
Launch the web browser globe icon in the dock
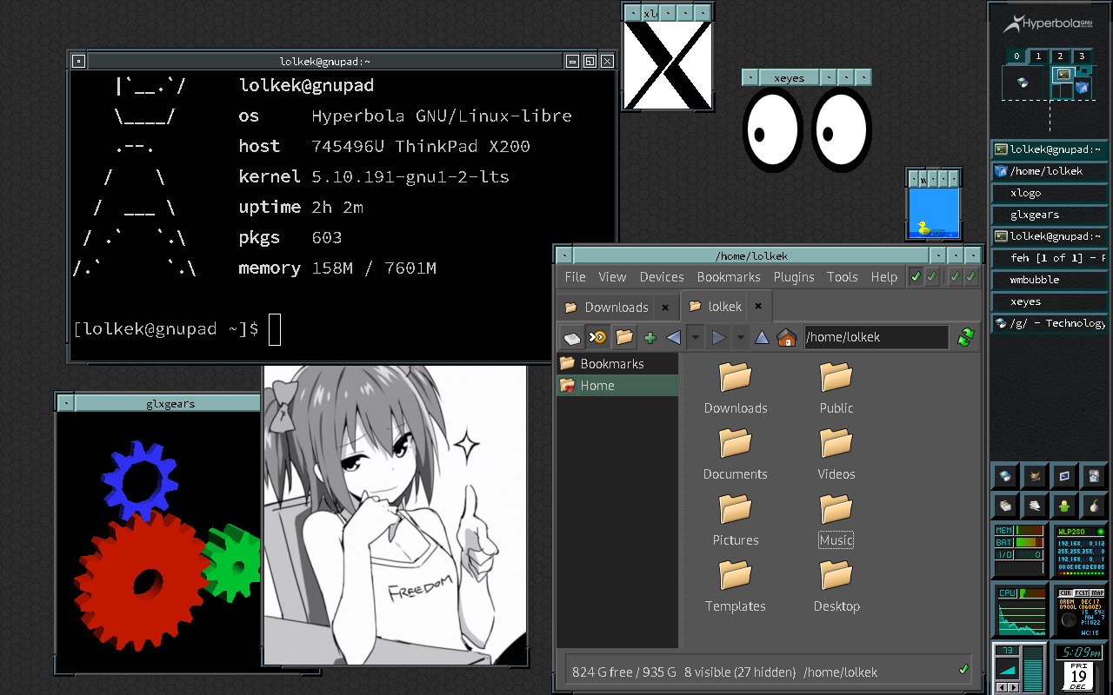1006,475
